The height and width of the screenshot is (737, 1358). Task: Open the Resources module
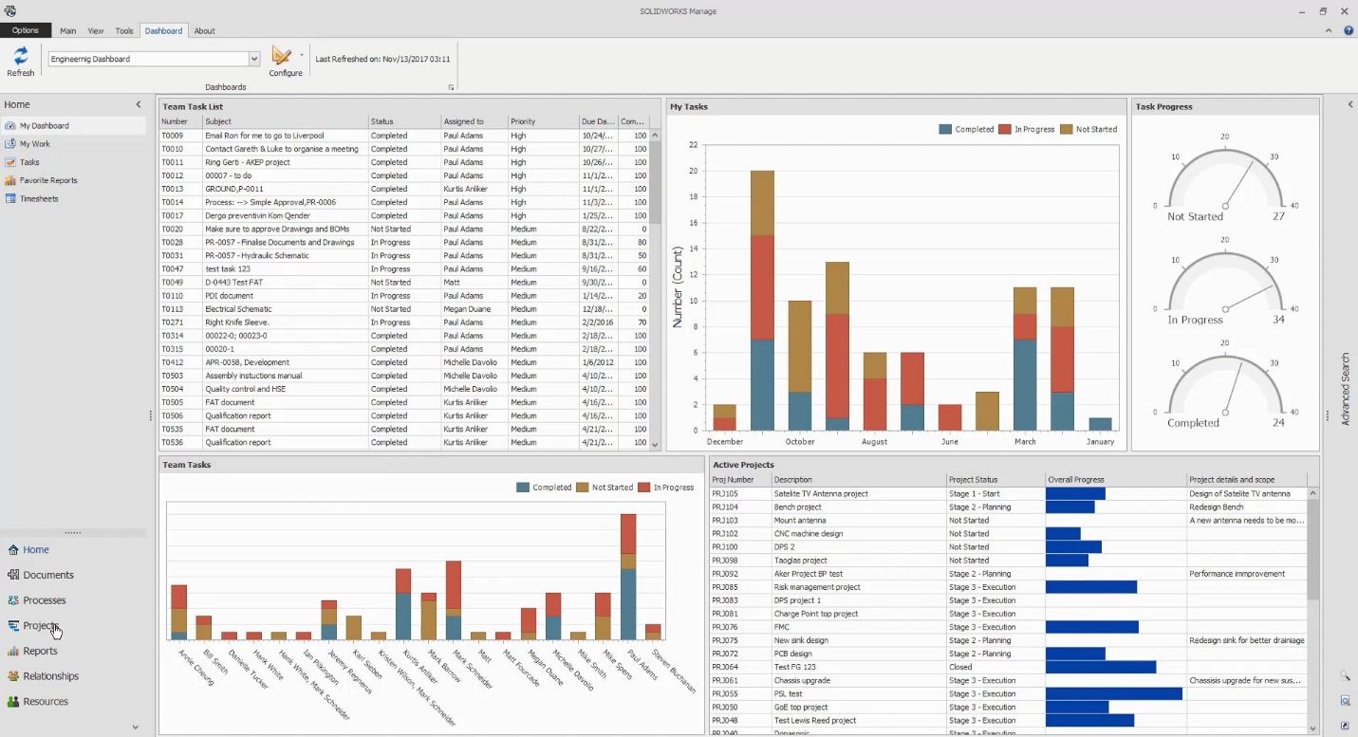tap(46, 702)
